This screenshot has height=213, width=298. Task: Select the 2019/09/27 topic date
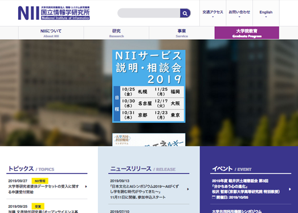[x=18, y=181]
